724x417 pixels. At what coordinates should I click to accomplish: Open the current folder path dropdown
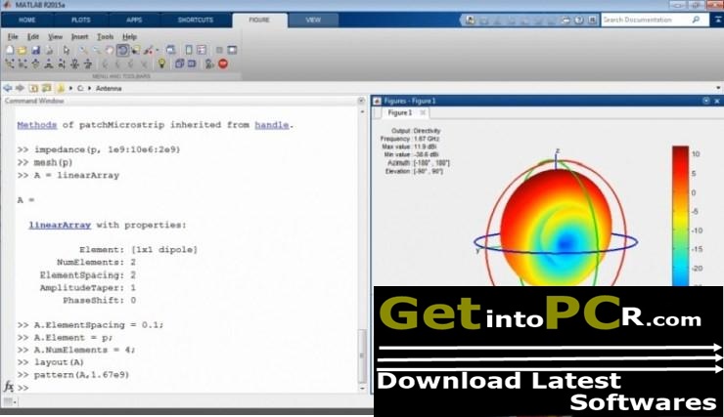(718, 88)
